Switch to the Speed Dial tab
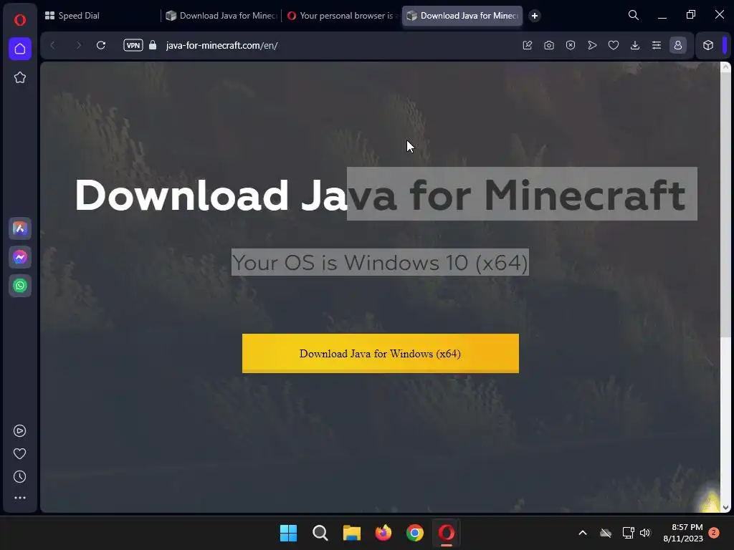Viewport: 734px width, 550px height. 99,16
